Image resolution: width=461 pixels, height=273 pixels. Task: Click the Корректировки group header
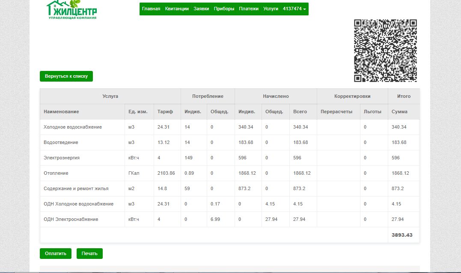[x=352, y=96]
